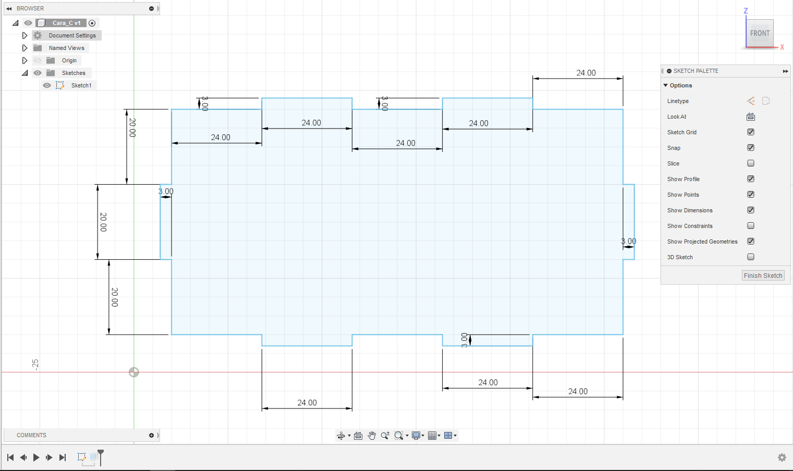
Task: Select the Document Settings label
Action: tap(72, 35)
